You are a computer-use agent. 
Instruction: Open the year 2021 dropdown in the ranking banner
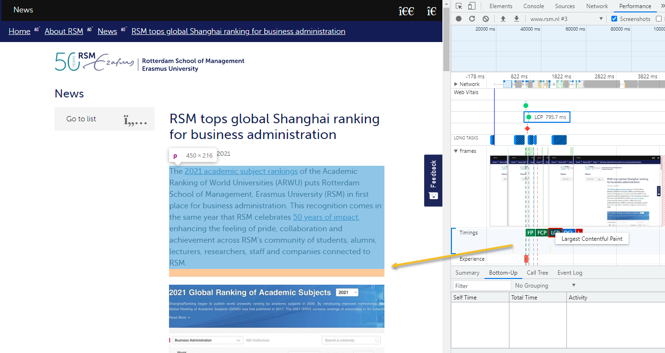pyautogui.click(x=348, y=292)
